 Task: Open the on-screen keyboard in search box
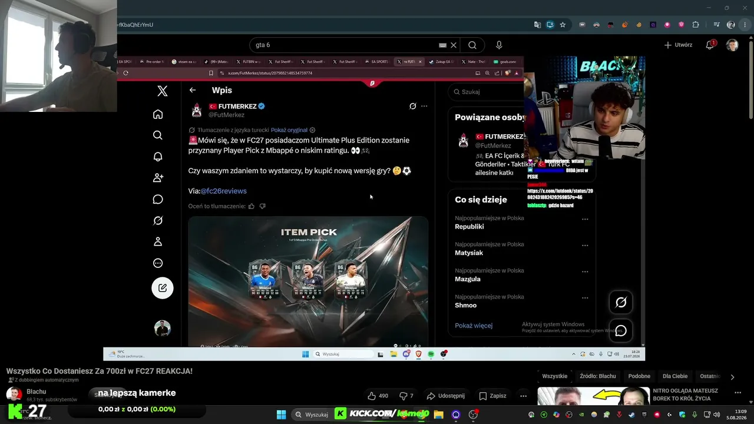click(x=442, y=45)
